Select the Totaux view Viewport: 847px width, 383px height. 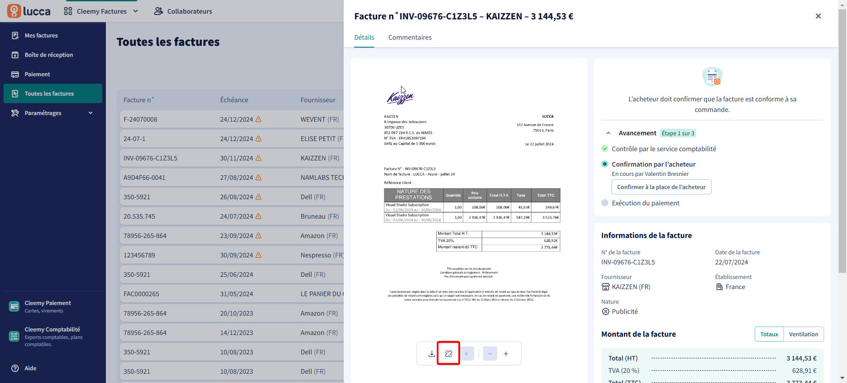pyautogui.click(x=769, y=334)
